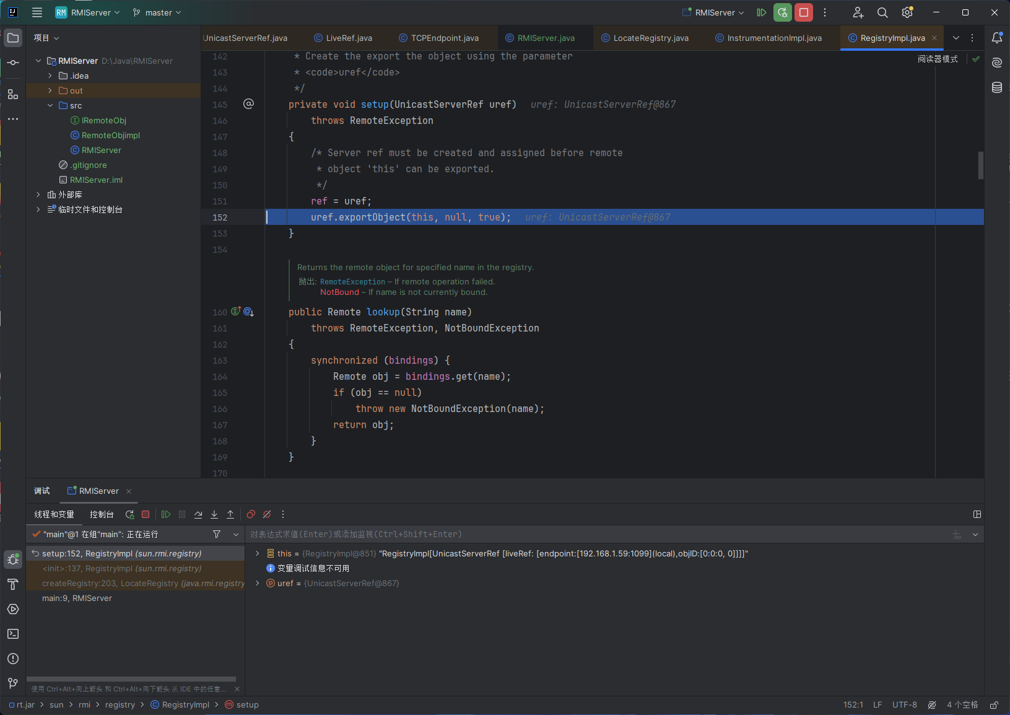1010x715 pixels.
Task: Rerun debug with the green toolbar button
Action: tap(783, 12)
